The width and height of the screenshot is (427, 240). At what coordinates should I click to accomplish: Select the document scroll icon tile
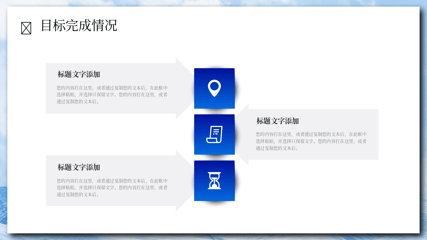tap(215, 134)
